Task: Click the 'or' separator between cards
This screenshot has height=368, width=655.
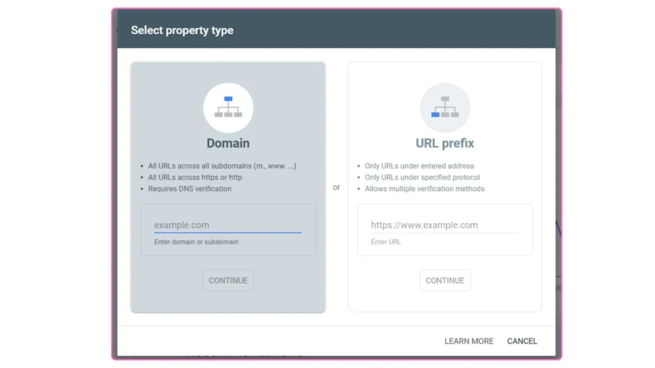Action: click(336, 187)
